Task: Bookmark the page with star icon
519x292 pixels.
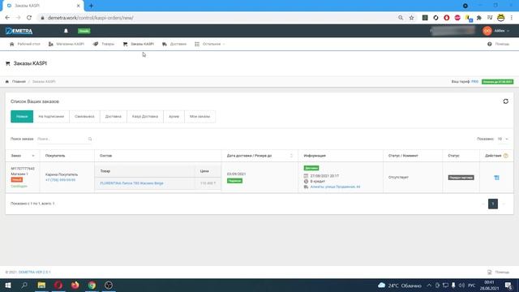Action: tap(411, 18)
